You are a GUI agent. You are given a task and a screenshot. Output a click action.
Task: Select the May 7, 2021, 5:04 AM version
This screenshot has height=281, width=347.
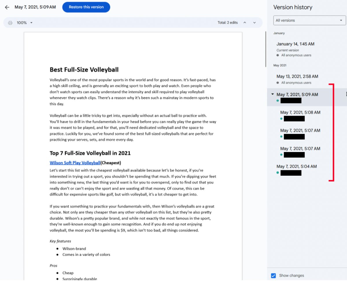(x=296, y=166)
